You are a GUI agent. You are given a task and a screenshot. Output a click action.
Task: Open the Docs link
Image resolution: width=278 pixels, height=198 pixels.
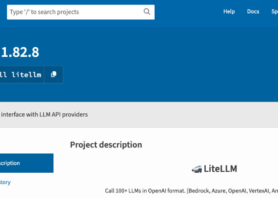pos(253,11)
